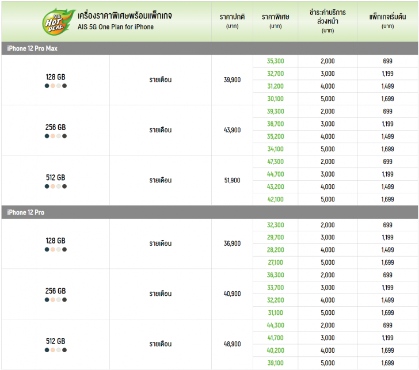Select graphite dot under Pro Max 512 GB

[64, 186]
